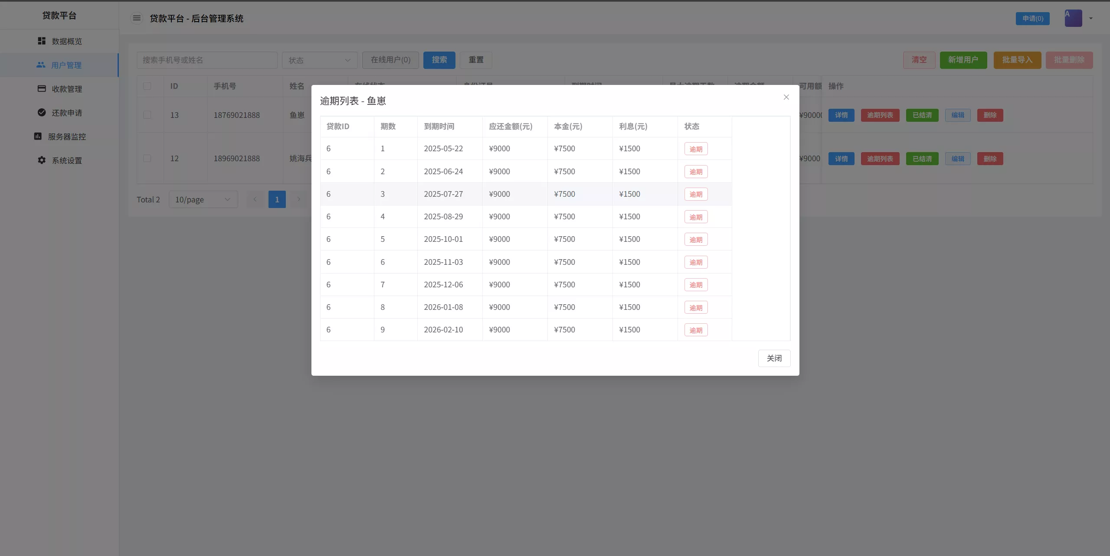1110x556 pixels.
Task: Check the row checkbox for user ID 12
Action: [147, 158]
